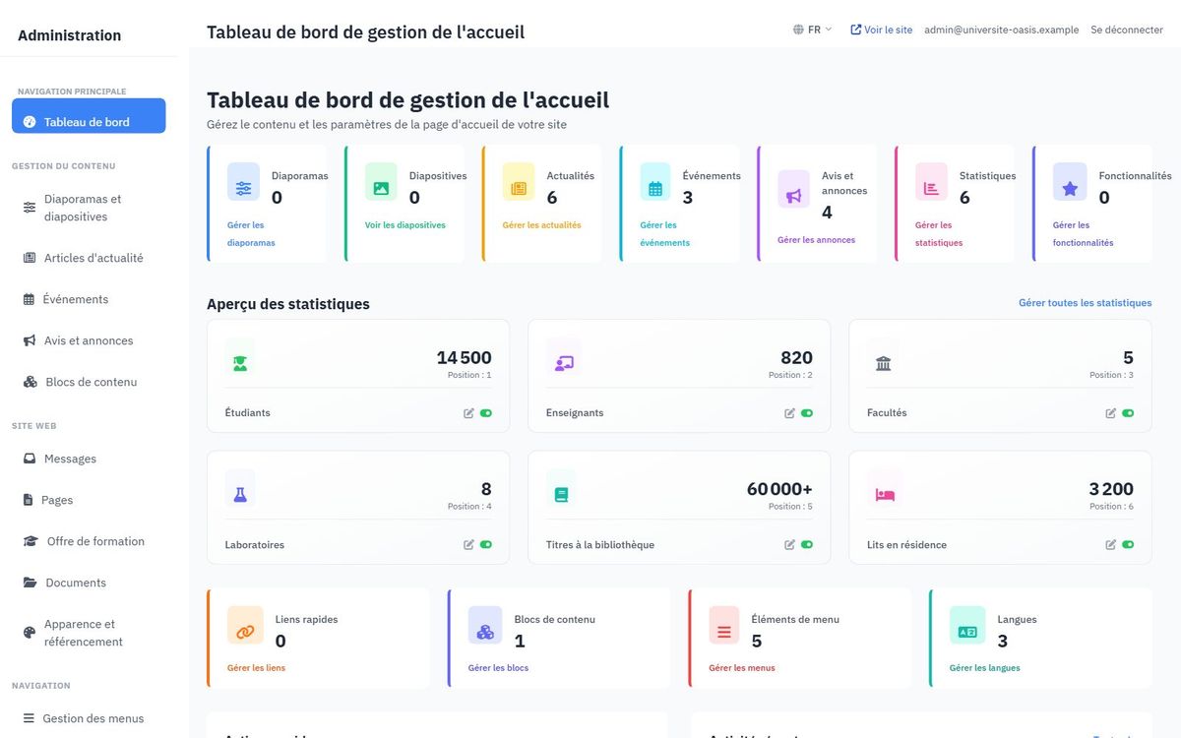Toggle the Étudiants statistic switch

pyautogui.click(x=486, y=413)
